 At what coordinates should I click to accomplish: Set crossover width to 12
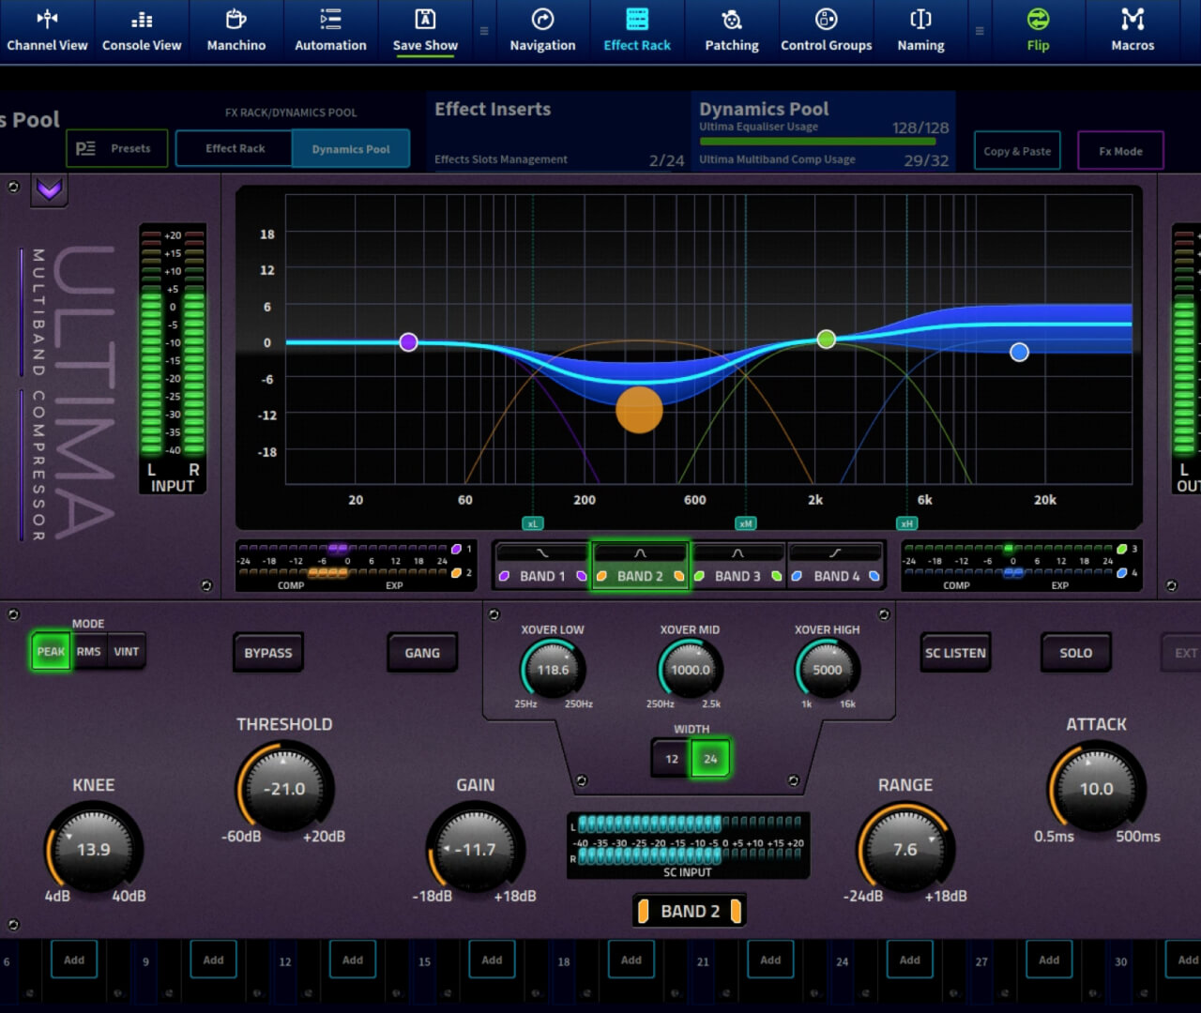point(672,759)
